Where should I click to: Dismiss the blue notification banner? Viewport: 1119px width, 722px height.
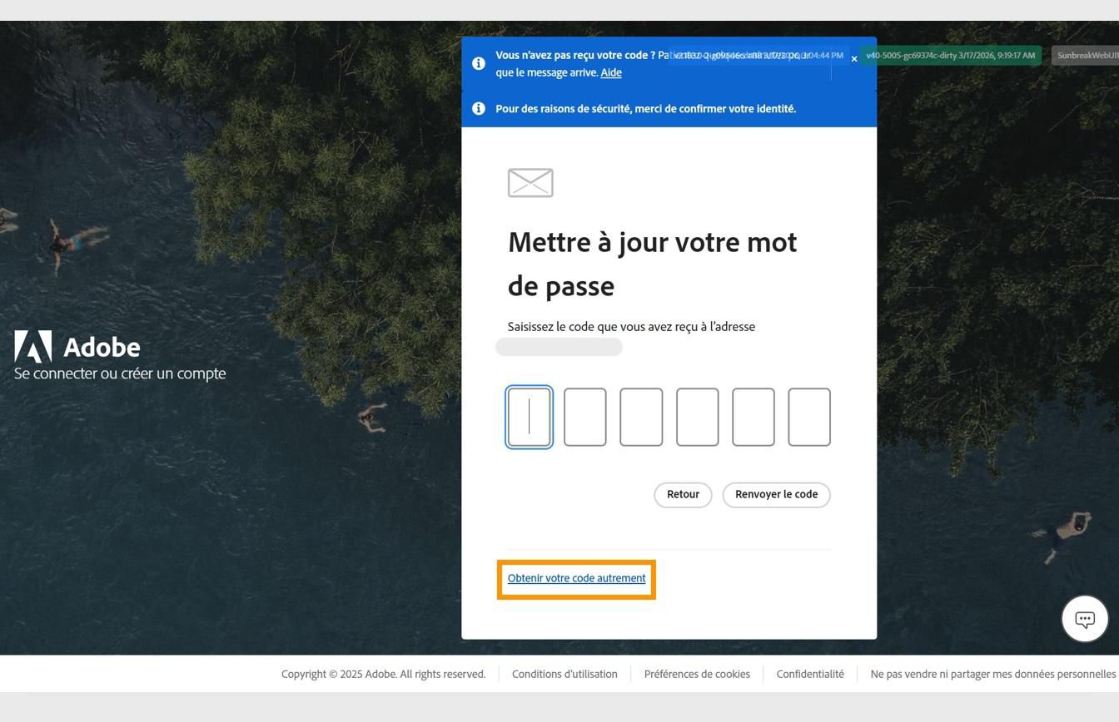click(x=854, y=59)
